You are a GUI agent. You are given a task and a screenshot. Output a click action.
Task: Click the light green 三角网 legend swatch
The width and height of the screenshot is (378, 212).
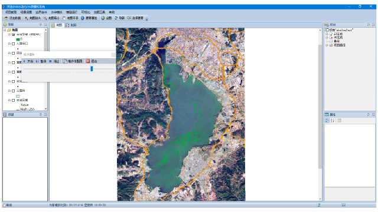tap(18, 96)
